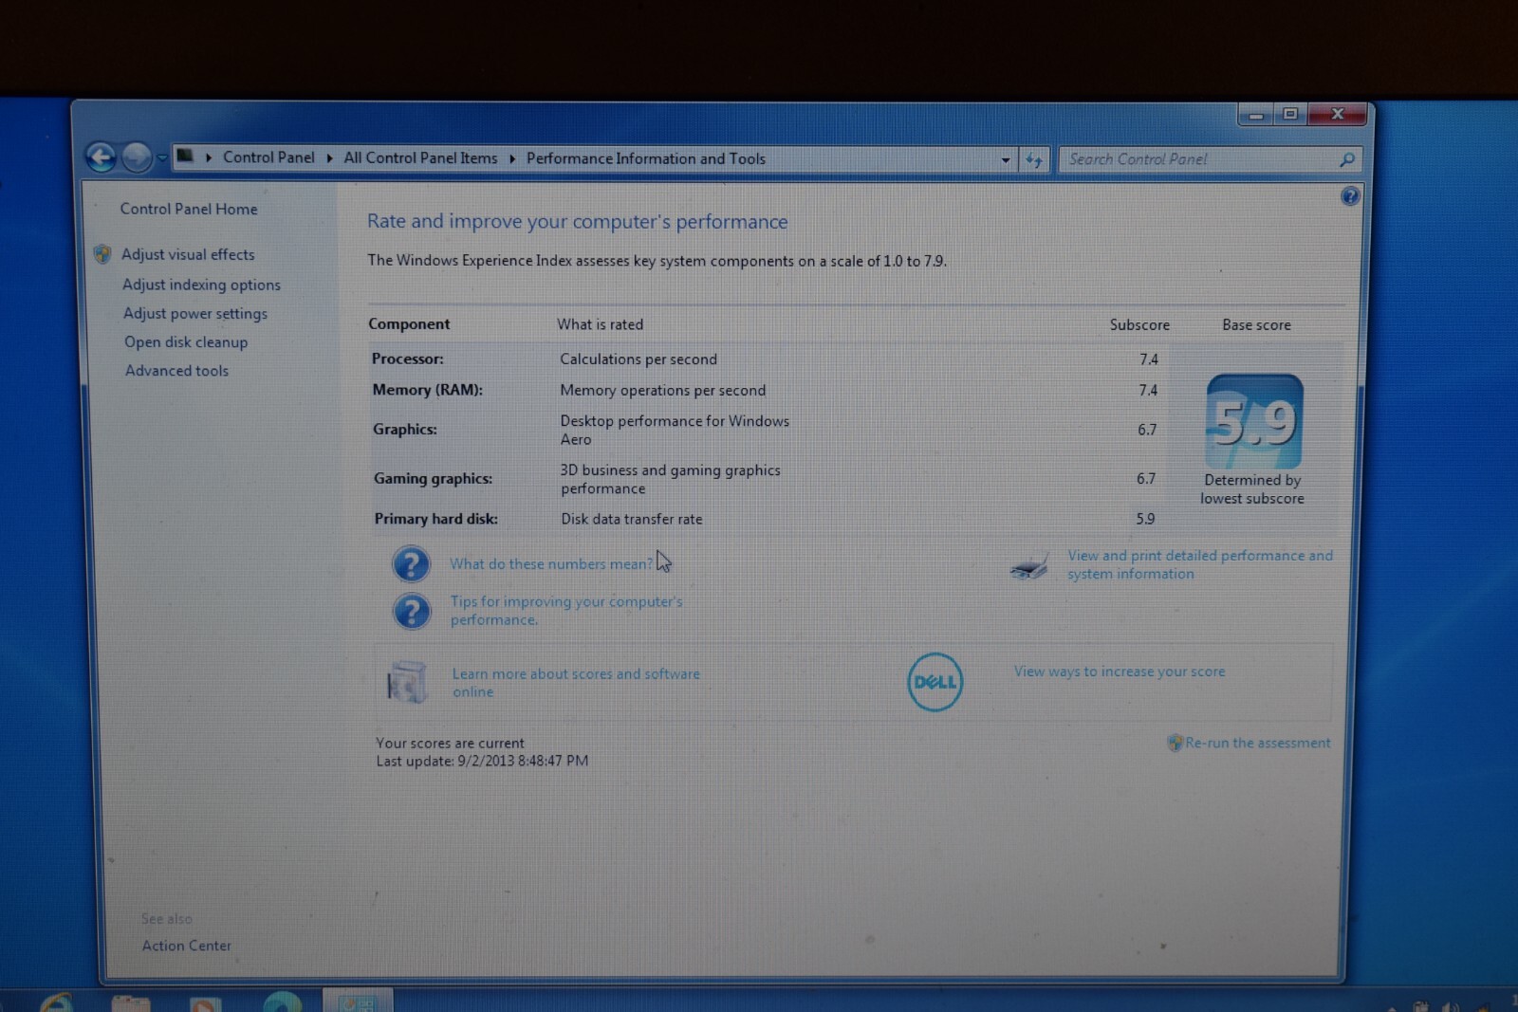Viewport: 1518px width, 1012px height.
Task: Open disk cleanup link
Action: coord(186,341)
